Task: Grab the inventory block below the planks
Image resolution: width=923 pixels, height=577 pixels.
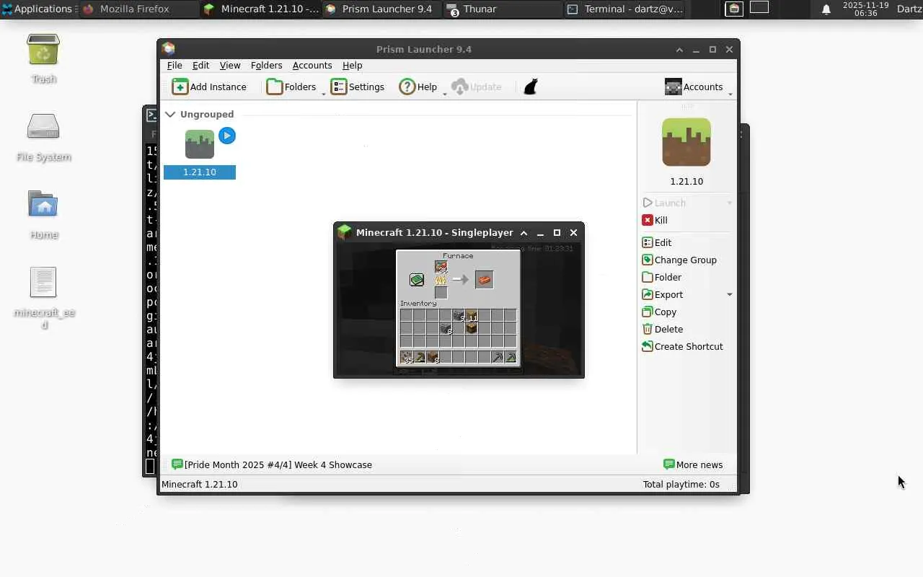Action: [471, 328]
